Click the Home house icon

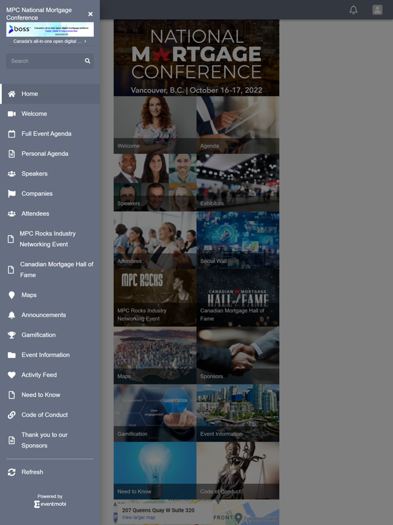pos(12,94)
